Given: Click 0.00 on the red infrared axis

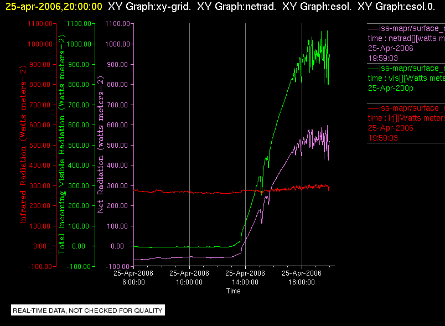Looking at the screenshot, I should click(40, 246).
